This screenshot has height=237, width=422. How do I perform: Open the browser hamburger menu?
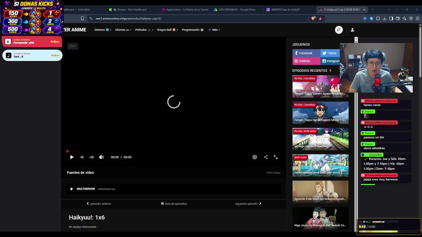tap(417, 18)
